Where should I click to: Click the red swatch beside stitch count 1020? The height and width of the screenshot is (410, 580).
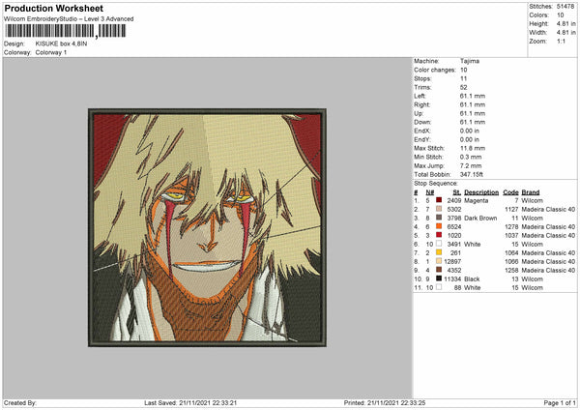point(439,235)
